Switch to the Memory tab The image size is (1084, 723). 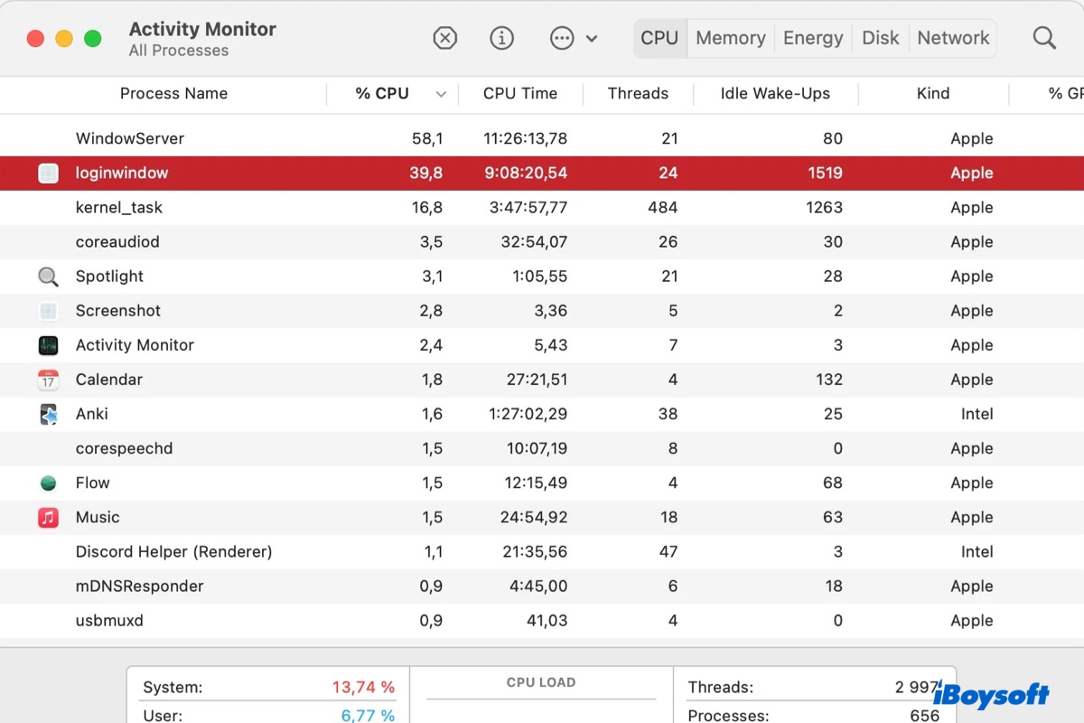[x=730, y=38]
